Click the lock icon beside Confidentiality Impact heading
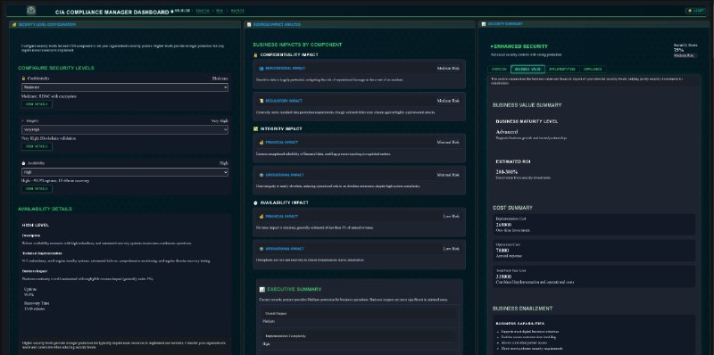 click(255, 55)
